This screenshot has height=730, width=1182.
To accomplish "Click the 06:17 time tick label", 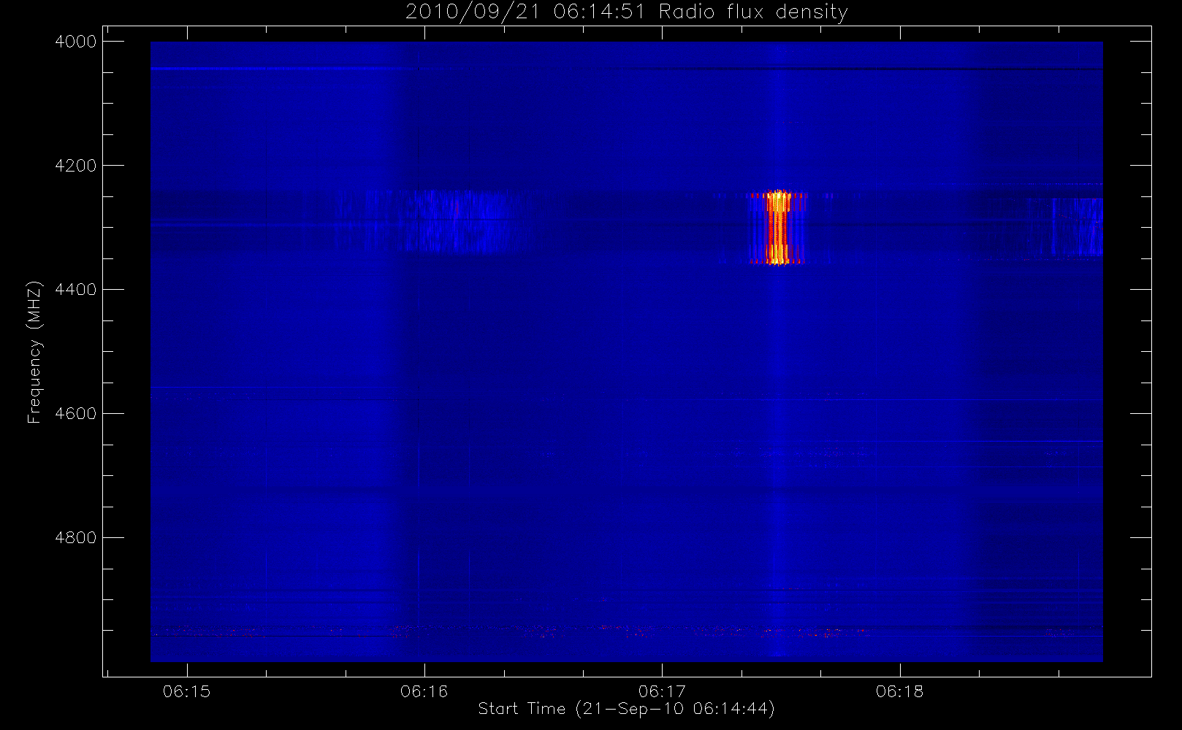I will (663, 691).
